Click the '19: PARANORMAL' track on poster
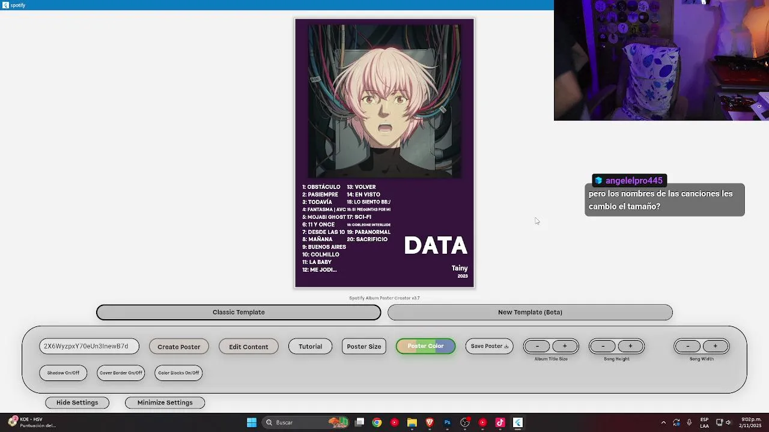Image resolution: width=769 pixels, height=432 pixels. [x=368, y=232]
